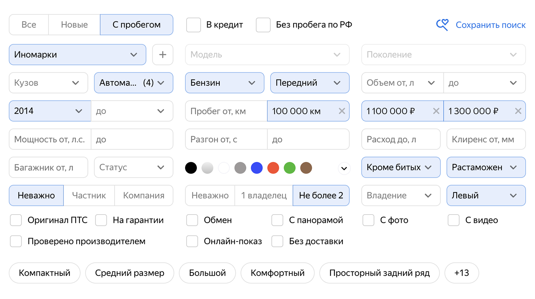Open the Автома... (4) transmission dropdown
535x299 pixels.
134,83
